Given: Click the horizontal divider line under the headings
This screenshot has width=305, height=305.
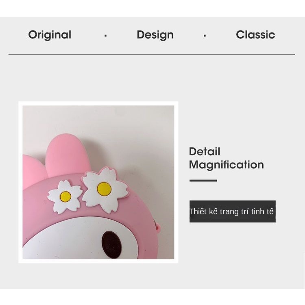Looking at the screenshot, I should tap(152, 54).
